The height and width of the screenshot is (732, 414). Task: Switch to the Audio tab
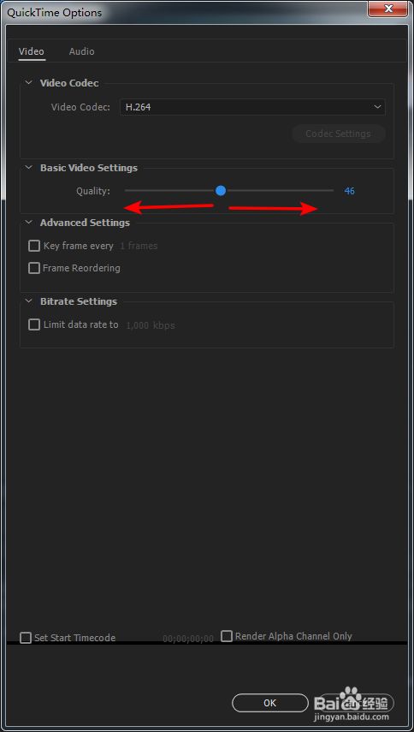[81, 51]
